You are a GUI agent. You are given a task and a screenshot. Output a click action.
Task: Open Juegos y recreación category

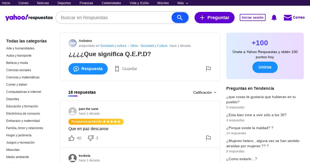[20, 143]
